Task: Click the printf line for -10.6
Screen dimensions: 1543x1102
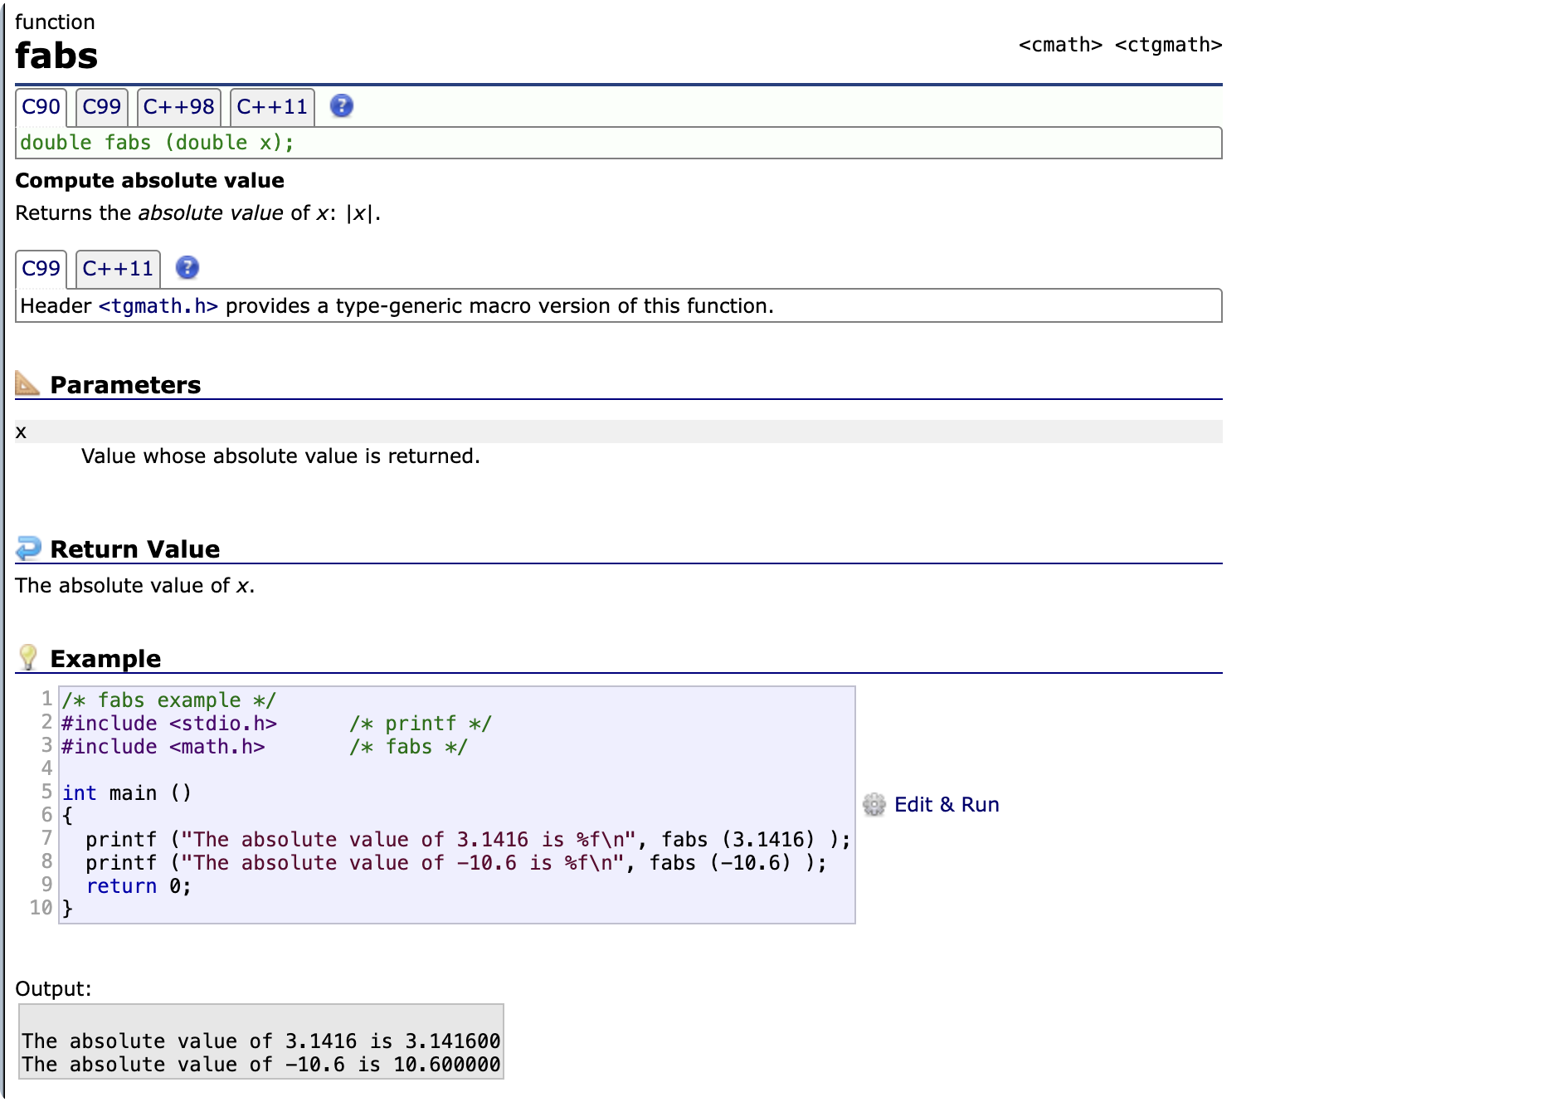Action: click(x=456, y=863)
